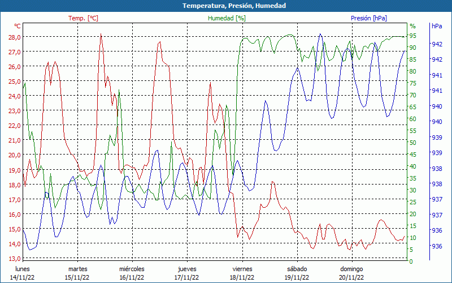Screen dimensions: 452x283
Task: Click the chart title "Temperatura, Presión, Humedad"
Action: coord(234,6)
